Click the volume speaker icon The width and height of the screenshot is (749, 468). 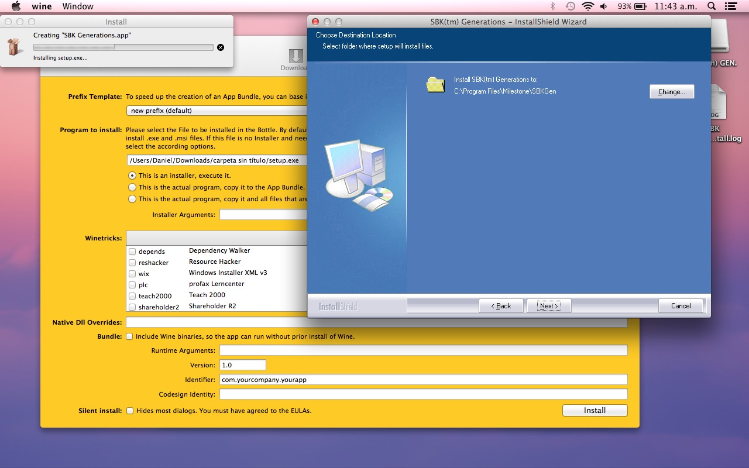(x=603, y=6)
